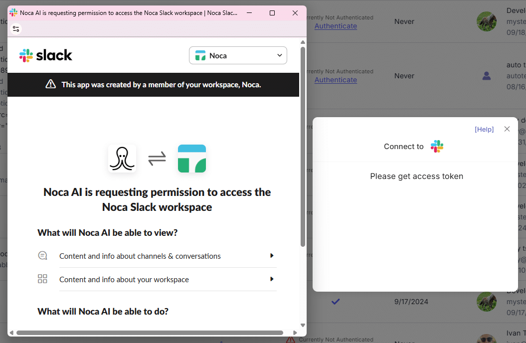The width and height of the screenshot is (526, 343).
Task: Click the vertical scrollbar thumb in the Slack popup
Action: point(303,147)
